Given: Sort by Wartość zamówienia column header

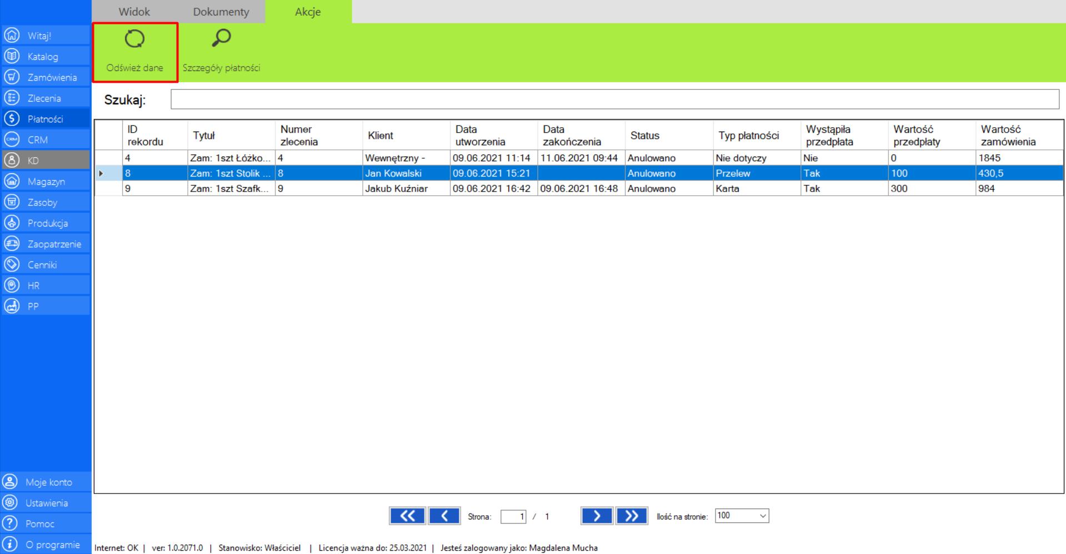Looking at the screenshot, I should (x=1019, y=135).
